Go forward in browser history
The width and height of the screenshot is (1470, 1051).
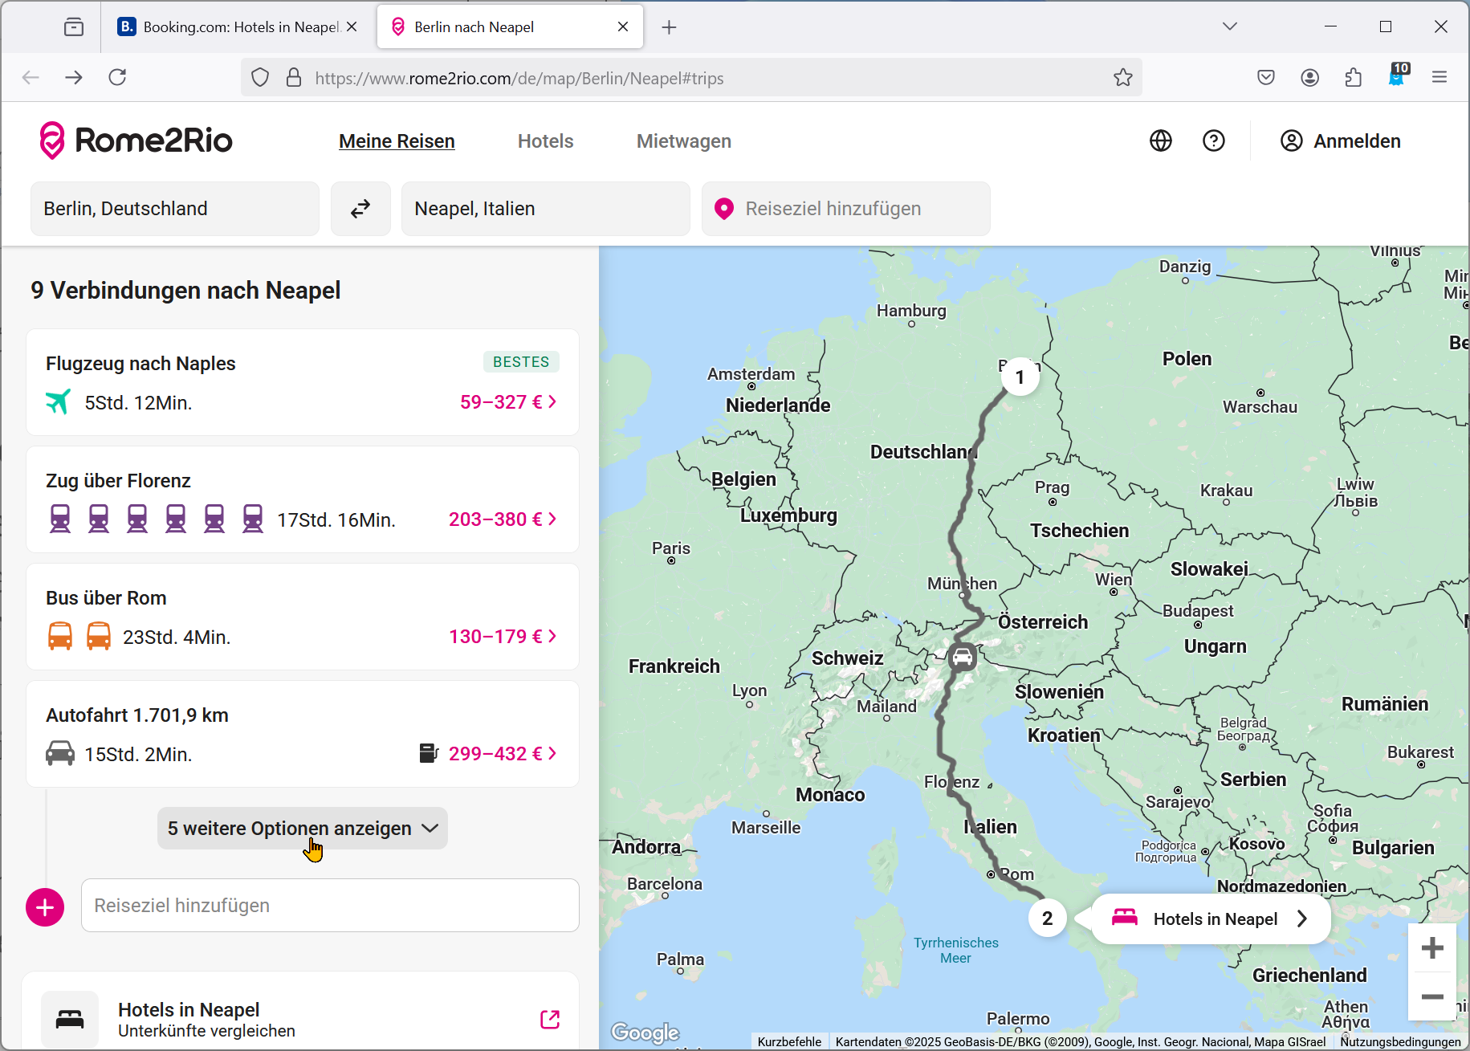point(74,77)
